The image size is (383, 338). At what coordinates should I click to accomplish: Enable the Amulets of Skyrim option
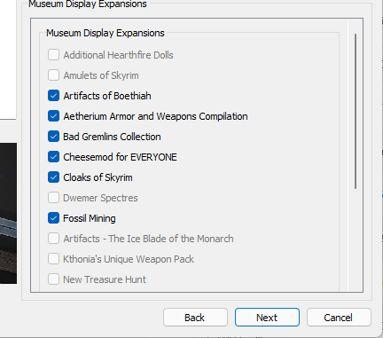pyautogui.click(x=53, y=75)
